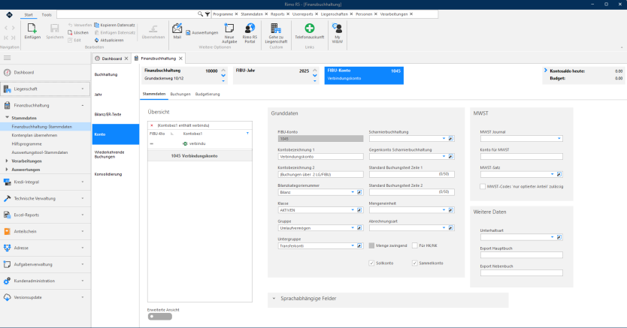Expand the Sprachabhängige Felder section
Viewport: 627px width, 328px height.
click(274, 299)
